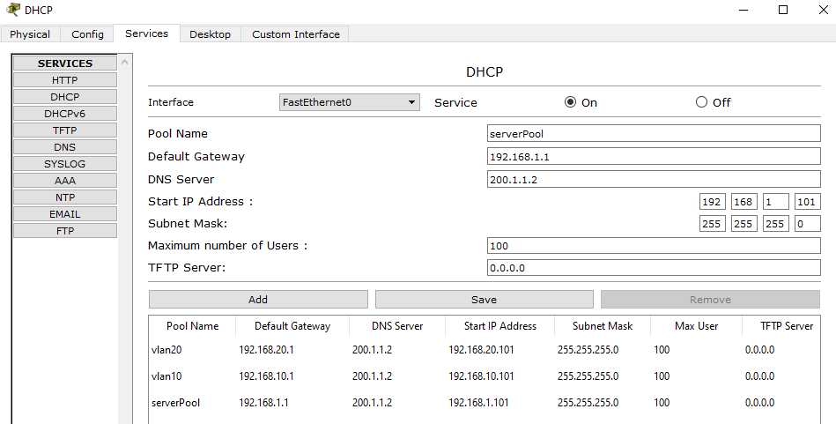This screenshot has width=836, height=424.
Task: Click Subnet Mask second octet field
Action: point(744,224)
